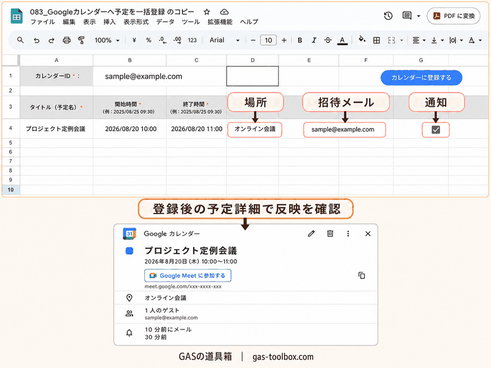Open the comments icon

[407, 16]
